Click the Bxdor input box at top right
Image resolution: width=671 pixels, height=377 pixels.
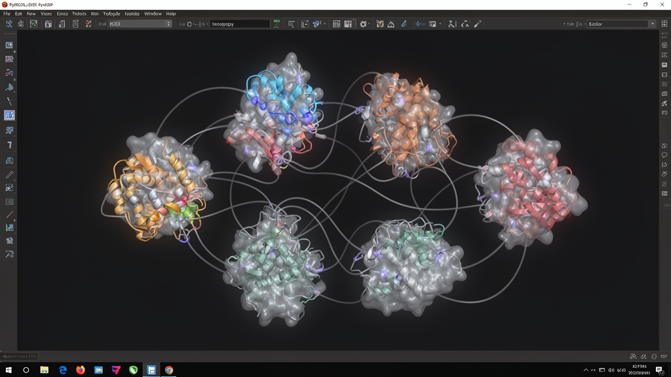click(617, 24)
